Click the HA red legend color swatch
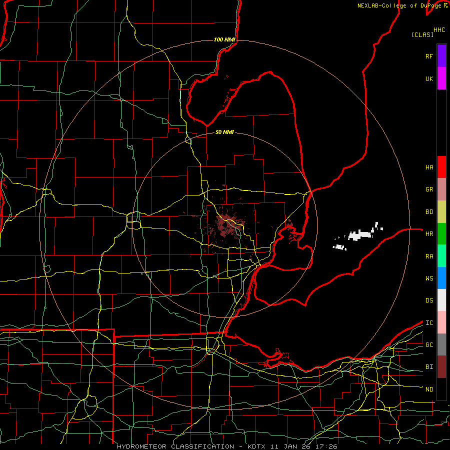This screenshot has width=450, height=450. point(441,167)
